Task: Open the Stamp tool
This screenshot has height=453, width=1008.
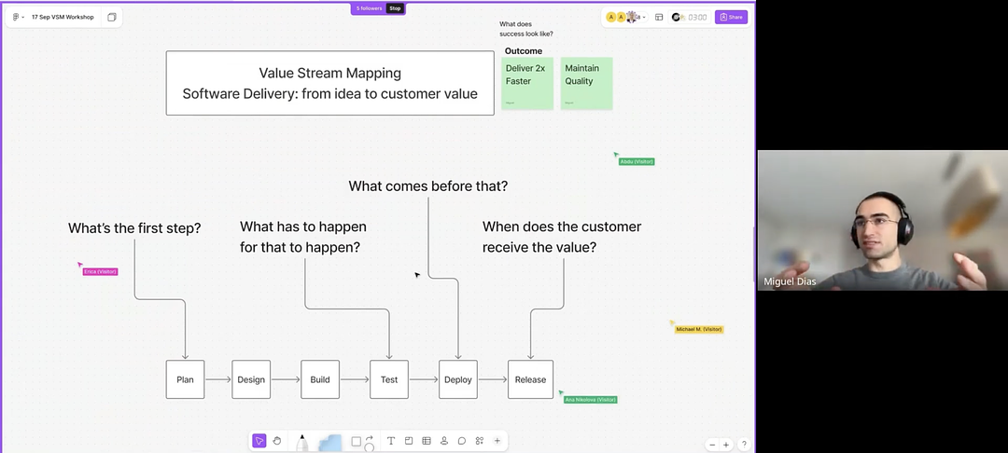Action: 444,441
